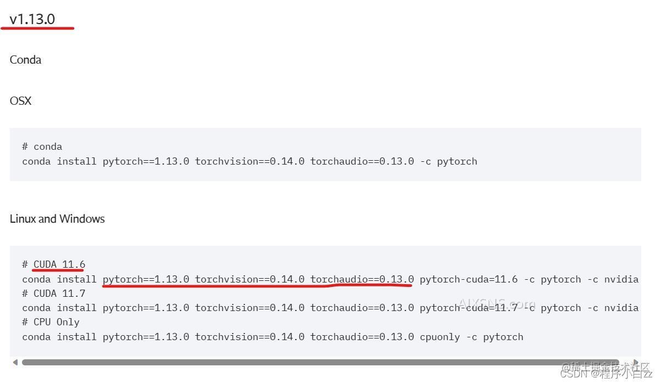Click the word 'cpuonly' in the last command
This screenshot has width=661, height=384.
tap(440, 337)
